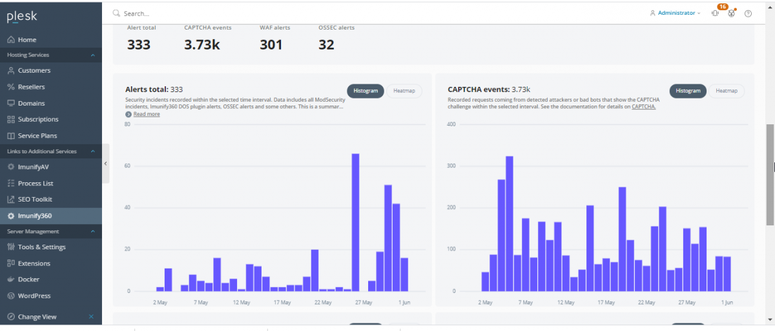775x331 pixels.
Task: Select Imunify360 in the sidebar
Action: (x=51, y=216)
